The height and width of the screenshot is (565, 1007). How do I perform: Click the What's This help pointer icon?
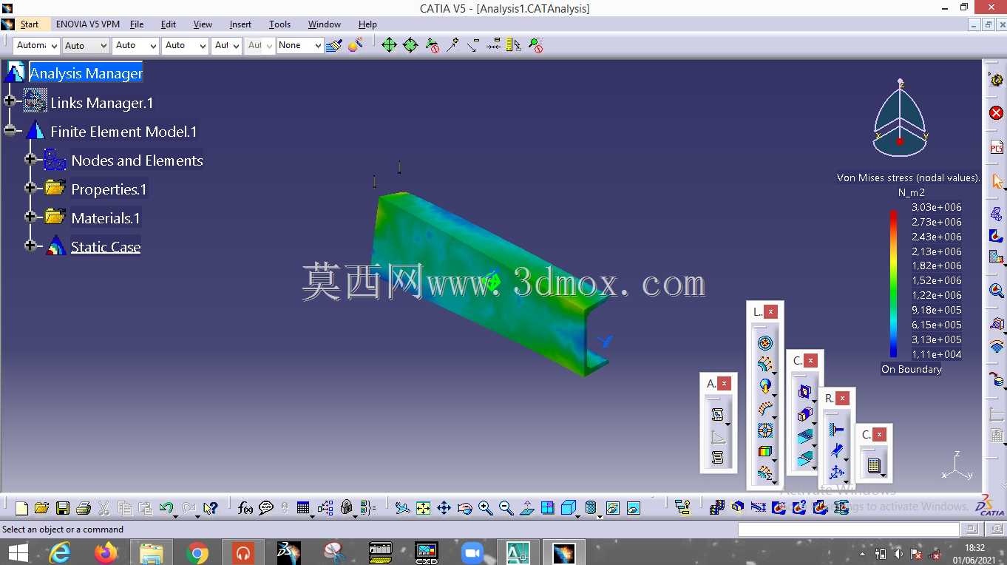point(210,508)
